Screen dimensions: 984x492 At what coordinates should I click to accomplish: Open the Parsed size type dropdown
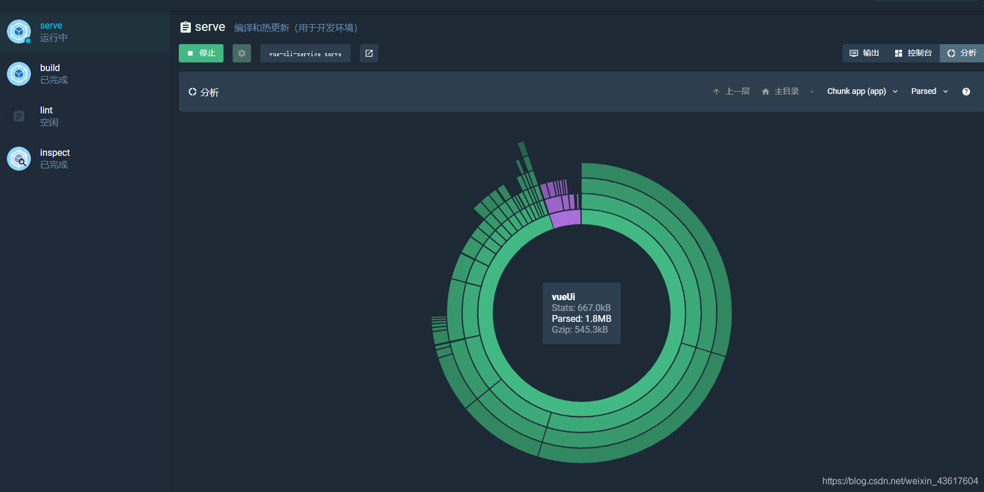tap(930, 92)
